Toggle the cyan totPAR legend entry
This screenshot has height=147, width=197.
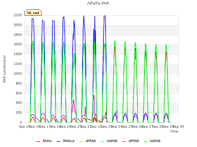(x=109, y=141)
